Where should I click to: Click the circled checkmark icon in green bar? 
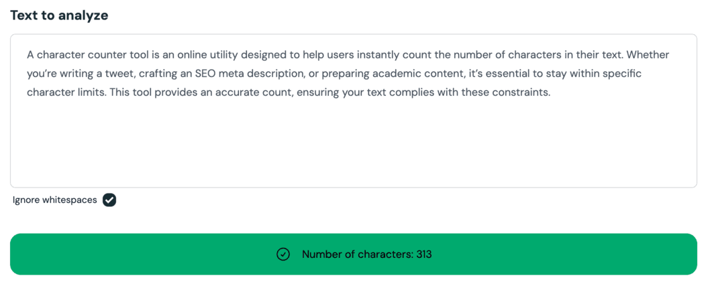click(x=283, y=255)
